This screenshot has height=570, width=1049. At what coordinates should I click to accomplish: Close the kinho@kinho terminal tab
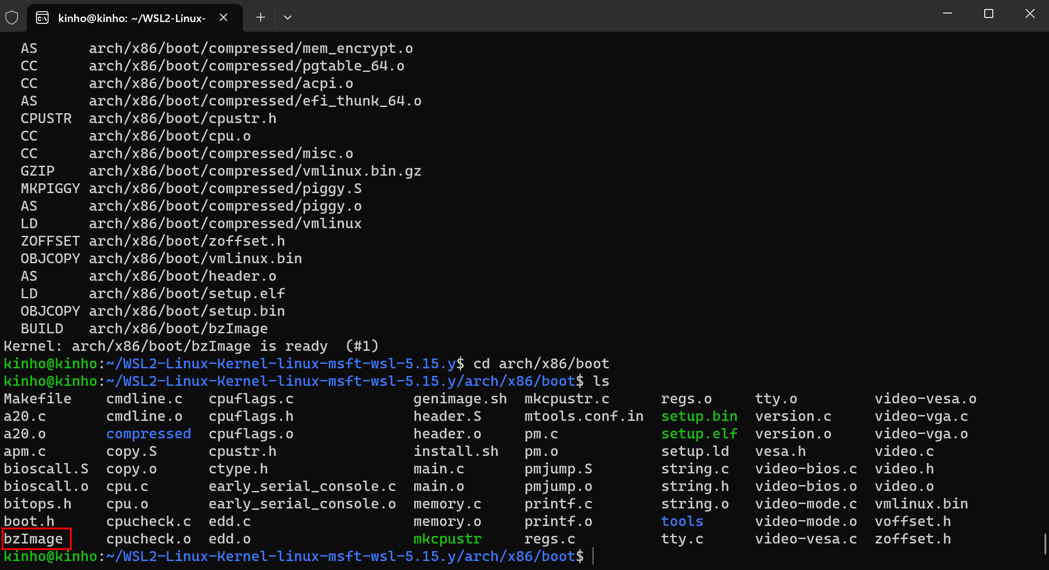click(223, 18)
